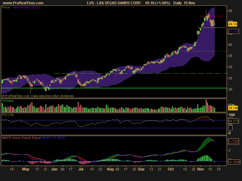
Task: Select the Oct label on date axis
Action: [x=171, y=169]
